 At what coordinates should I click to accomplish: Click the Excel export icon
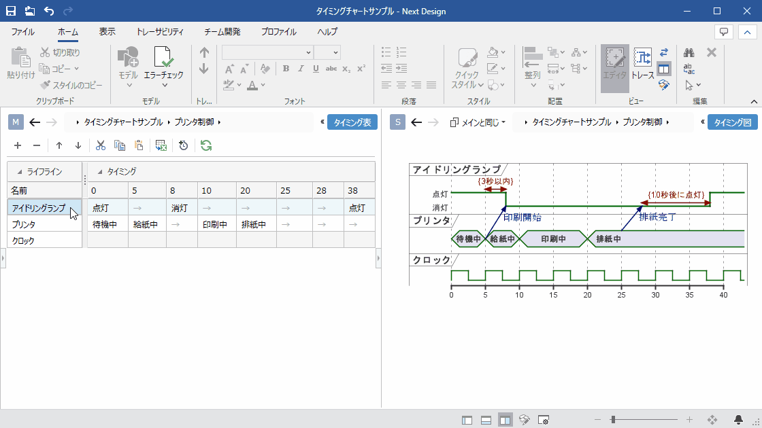pyautogui.click(x=161, y=145)
